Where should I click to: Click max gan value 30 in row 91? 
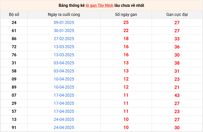177,128
